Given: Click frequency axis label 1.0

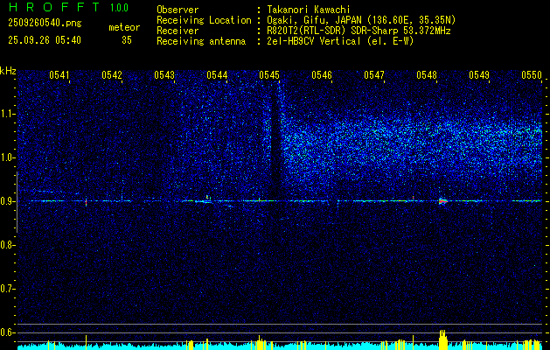Looking at the screenshot, I should (7, 157).
